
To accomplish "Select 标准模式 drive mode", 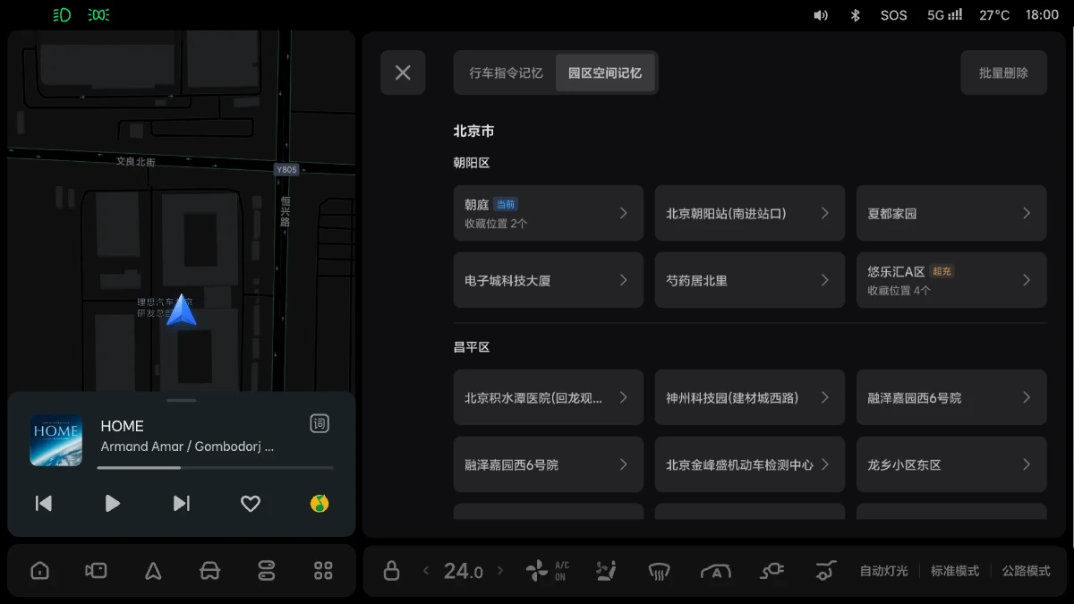I will 954,571.
